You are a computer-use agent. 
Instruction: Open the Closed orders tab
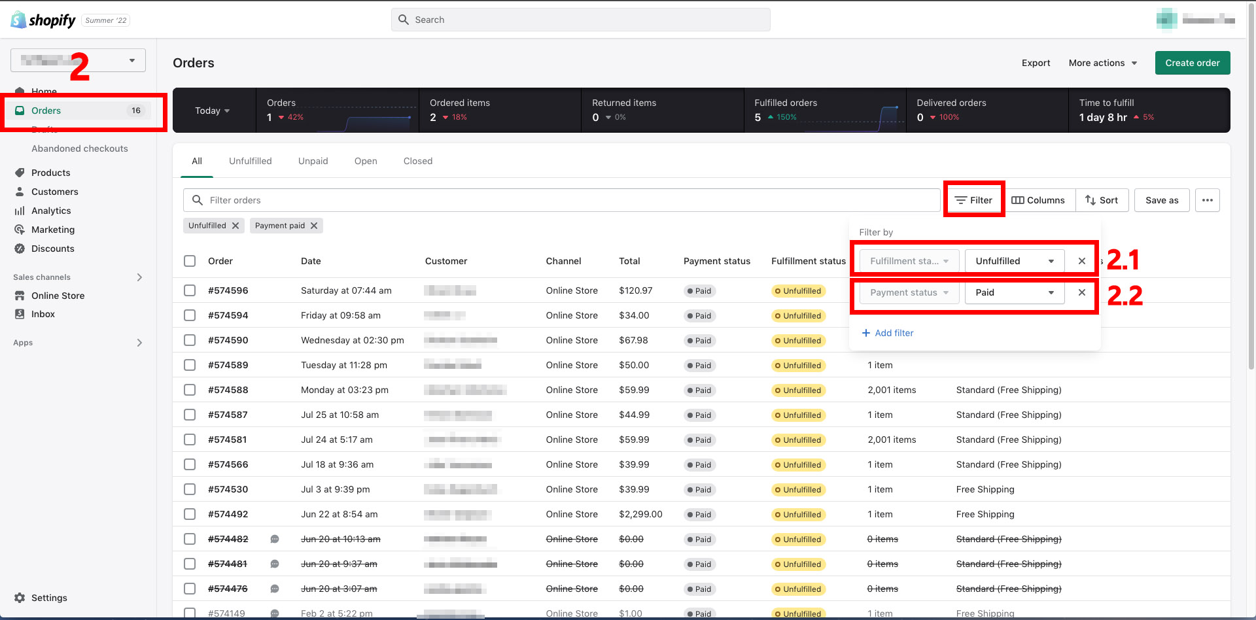point(417,161)
